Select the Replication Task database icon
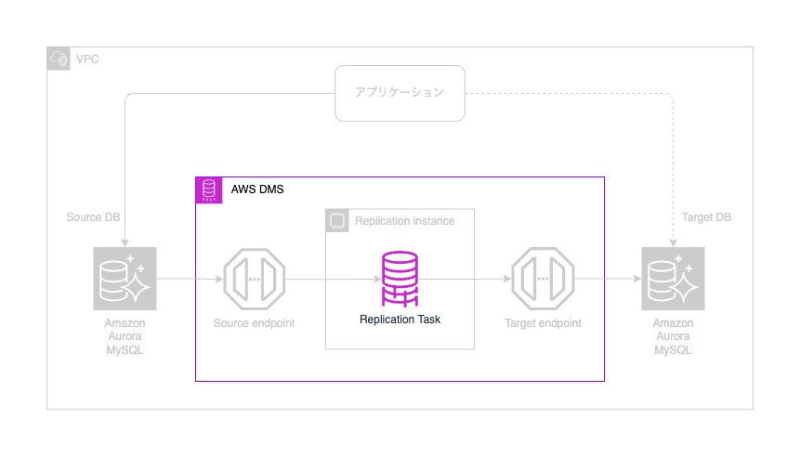 click(400, 279)
